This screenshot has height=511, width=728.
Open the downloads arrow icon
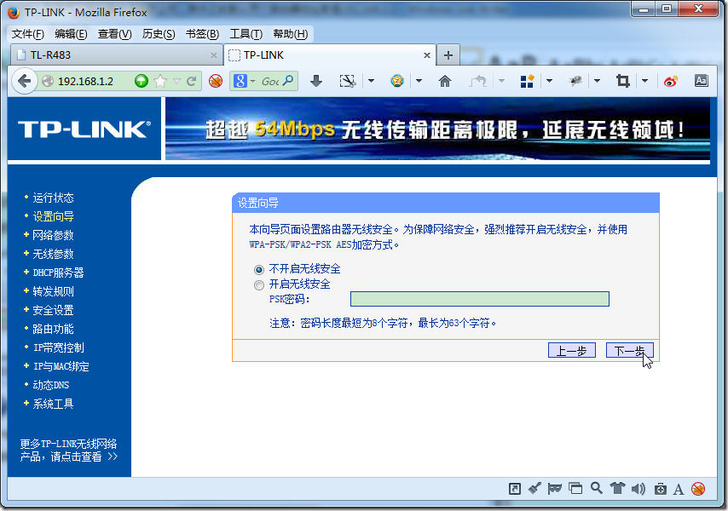316,81
